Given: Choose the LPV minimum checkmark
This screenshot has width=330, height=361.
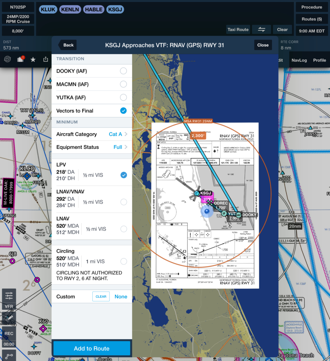Looking at the screenshot, I should pyautogui.click(x=124, y=175).
